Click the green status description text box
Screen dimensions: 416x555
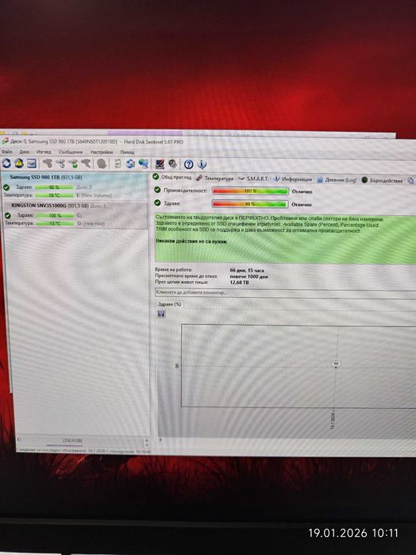[x=285, y=238]
